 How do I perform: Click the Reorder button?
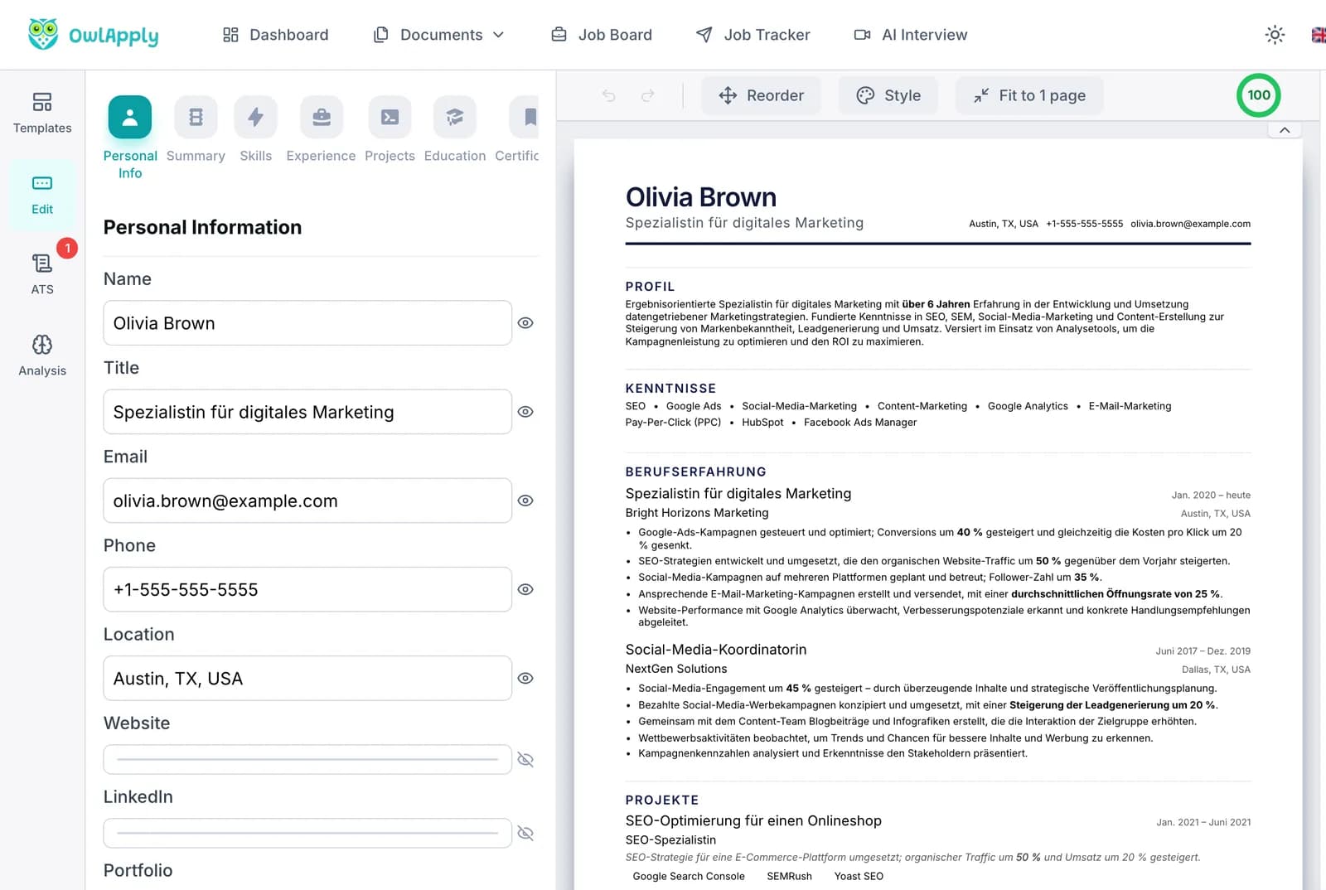762,95
